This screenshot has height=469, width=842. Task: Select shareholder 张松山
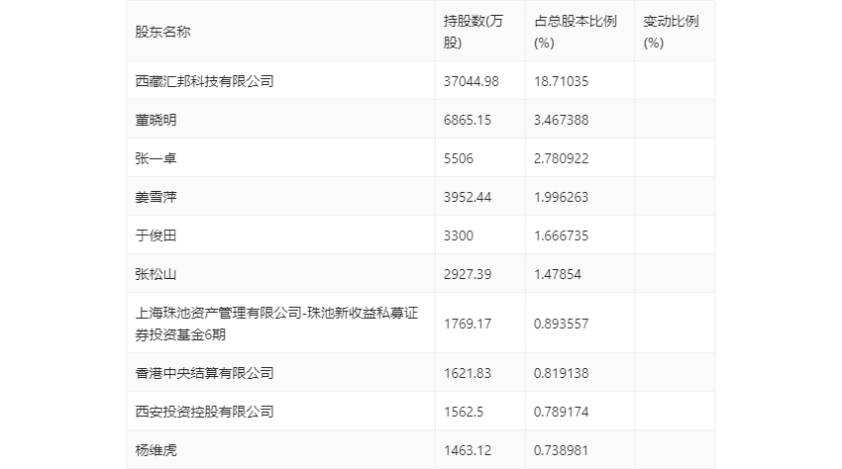pyautogui.click(x=156, y=274)
